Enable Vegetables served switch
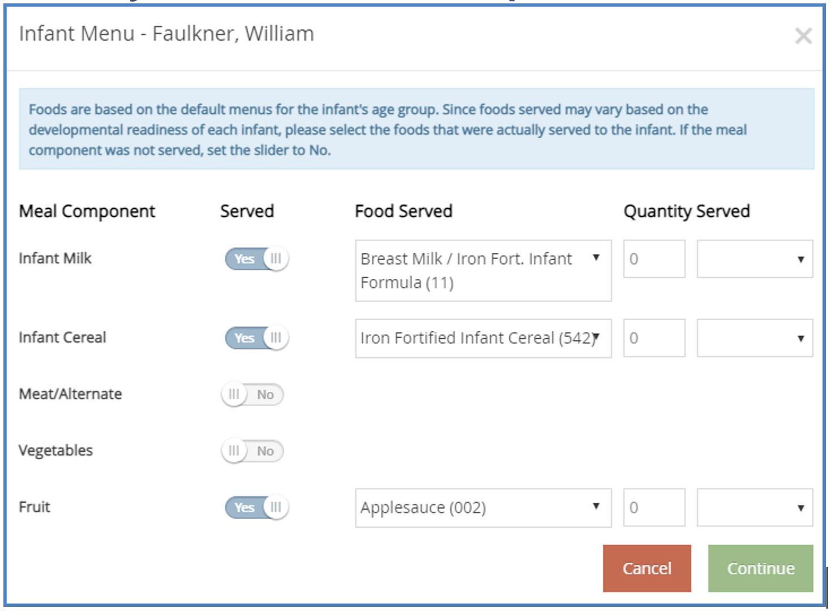831x612 pixels. [x=252, y=451]
